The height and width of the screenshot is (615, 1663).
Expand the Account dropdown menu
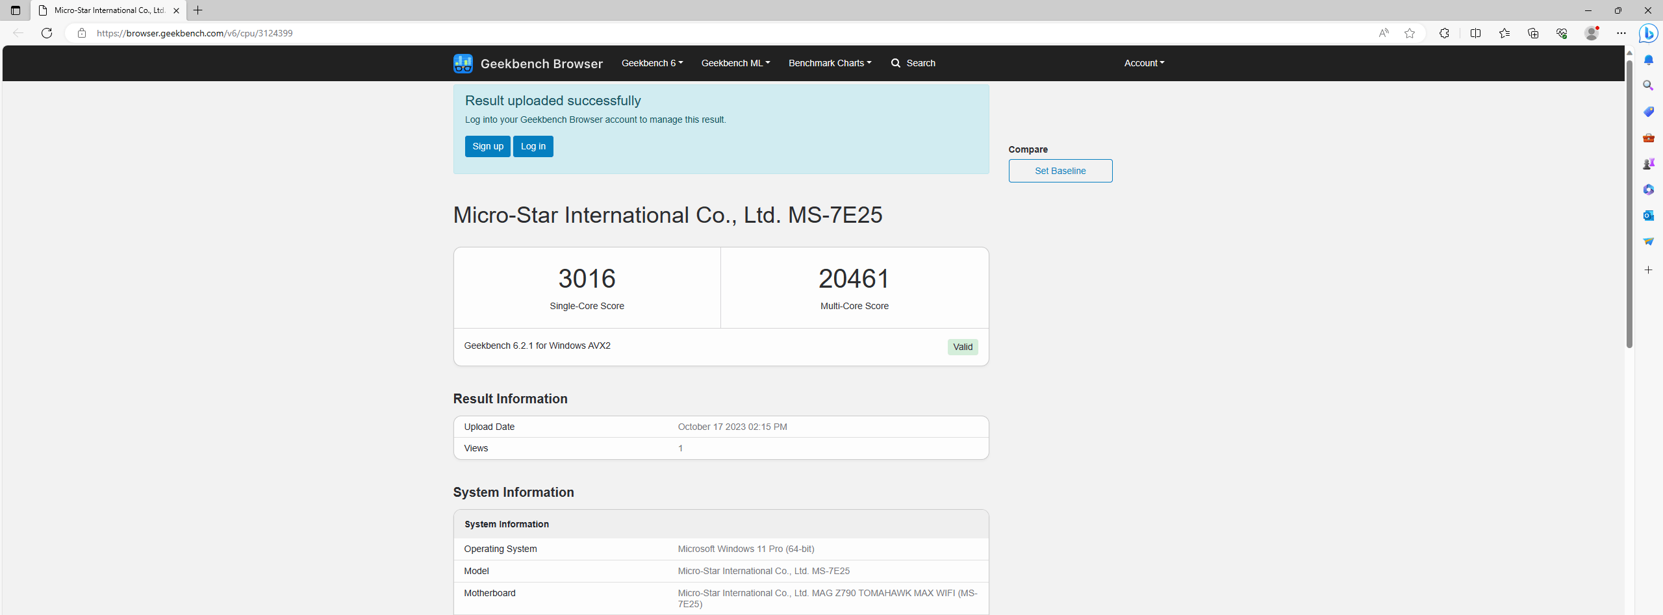(x=1144, y=63)
